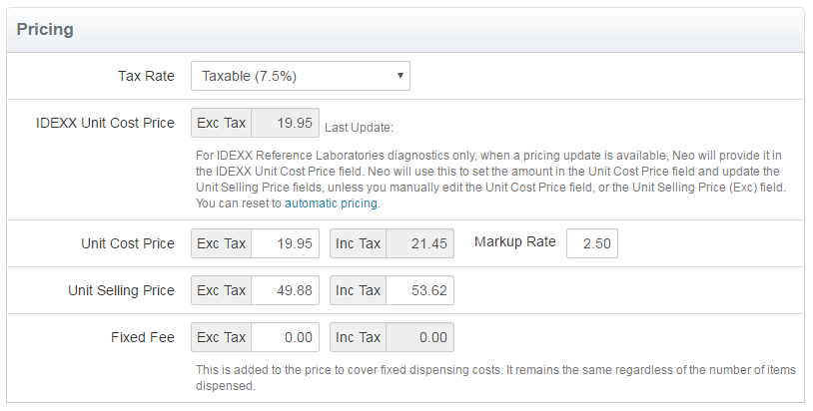Focus the Markup Rate input box
Image resolution: width=813 pixels, height=411 pixels.
(x=591, y=243)
